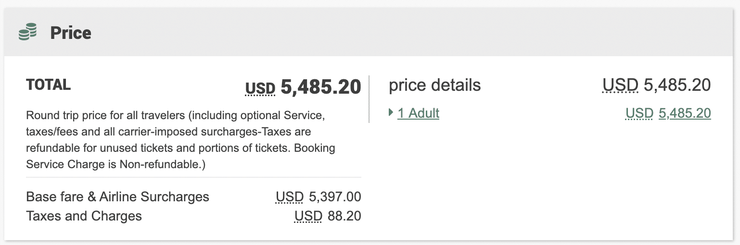Click the Base fare & Airline Surcharges label
Viewport: 740px width, 245px height.
[x=117, y=196]
